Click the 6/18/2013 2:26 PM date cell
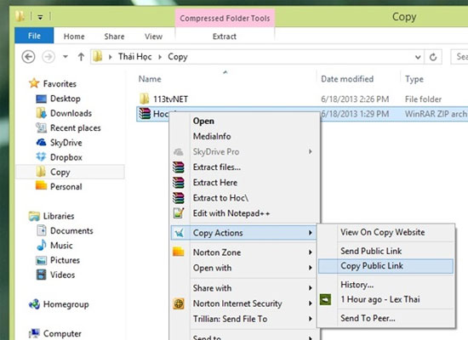Image resolution: width=468 pixels, height=340 pixels. 355,99
